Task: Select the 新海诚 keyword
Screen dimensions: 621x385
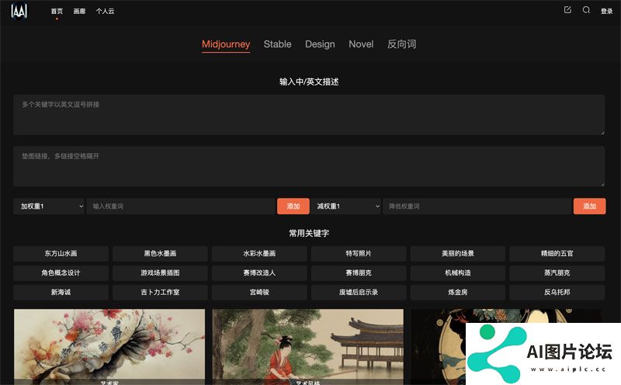Action: 61,293
